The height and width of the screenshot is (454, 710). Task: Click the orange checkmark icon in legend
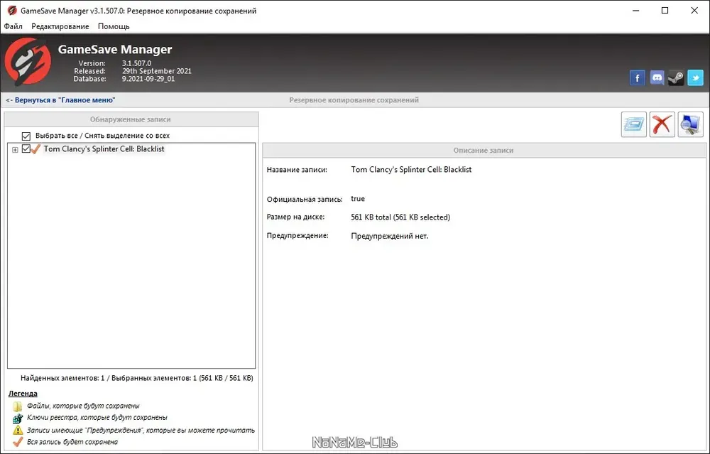(18, 442)
